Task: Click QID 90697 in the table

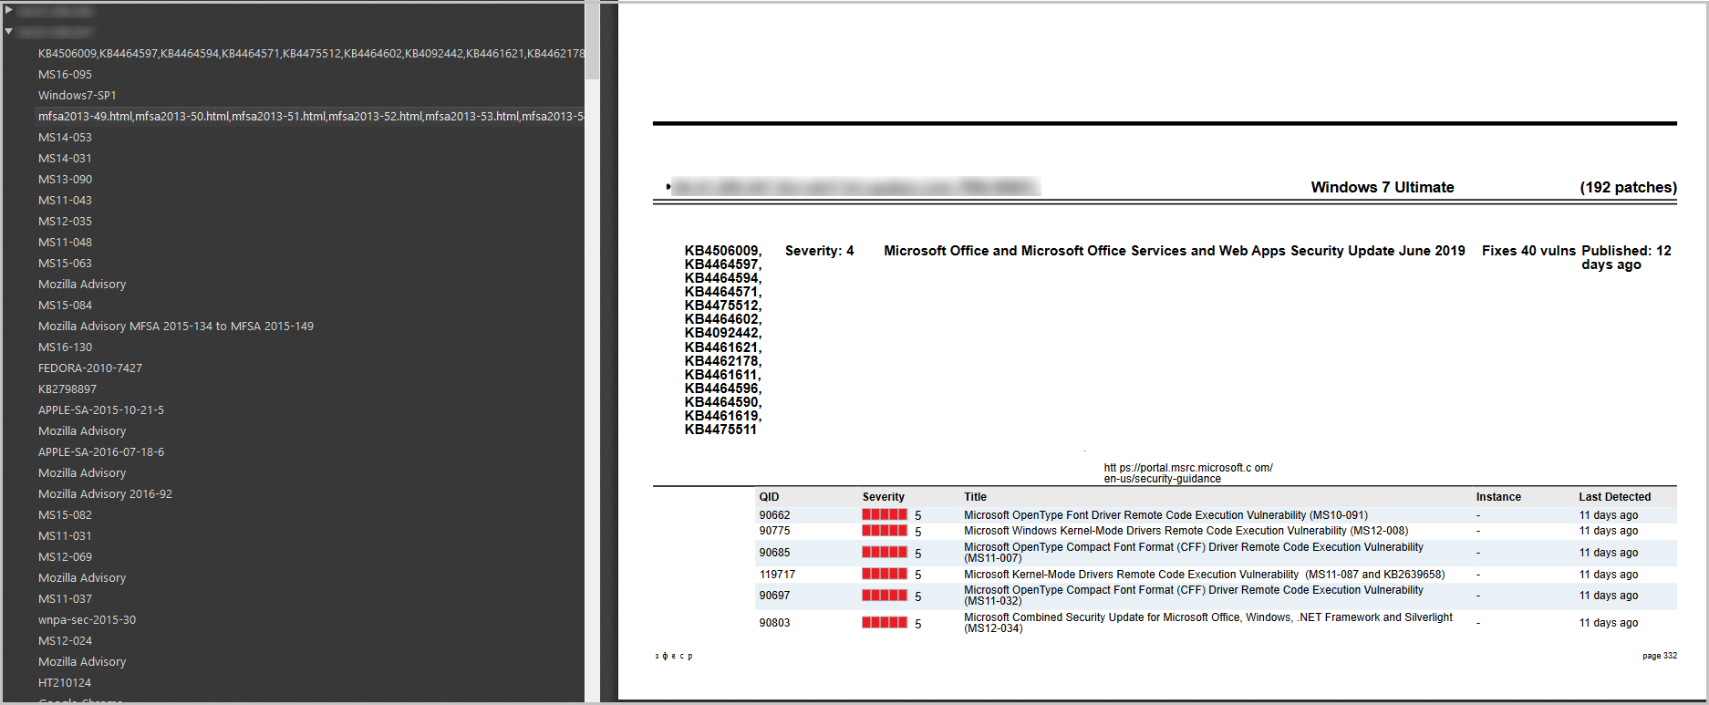Action: tap(775, 596)
